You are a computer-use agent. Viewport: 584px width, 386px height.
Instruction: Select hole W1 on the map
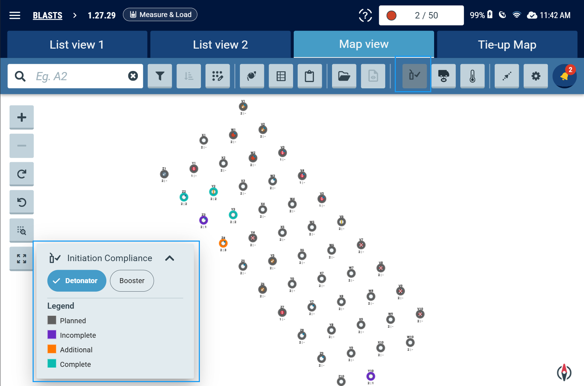(233, 135)
